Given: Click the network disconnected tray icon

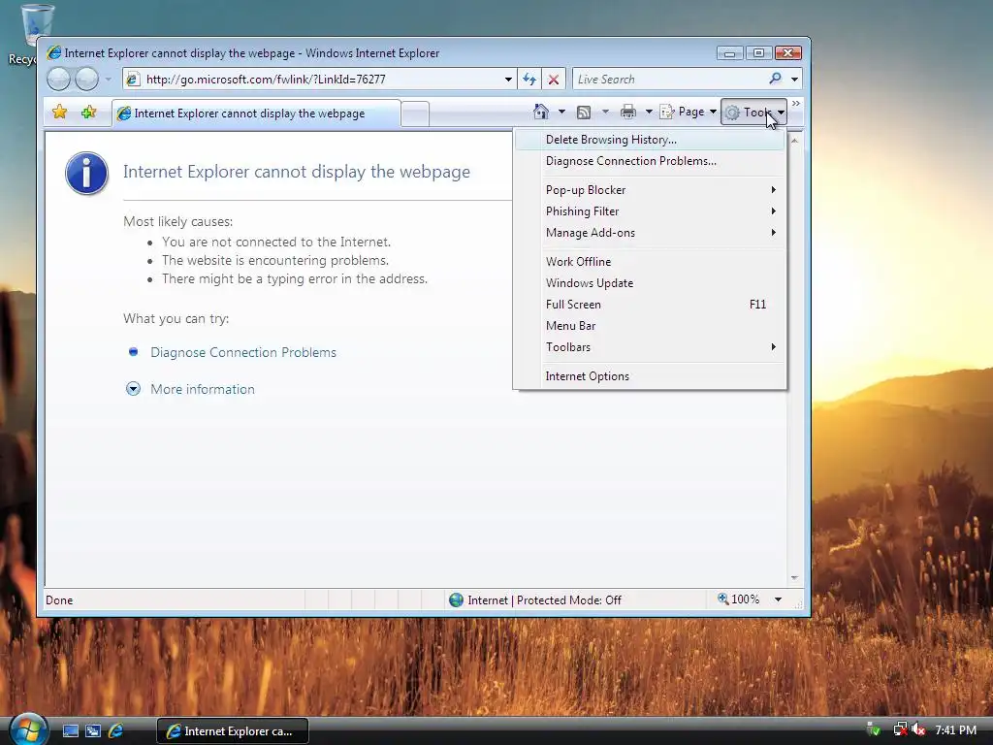Looking at the screenshot, I should pos(900,729).
